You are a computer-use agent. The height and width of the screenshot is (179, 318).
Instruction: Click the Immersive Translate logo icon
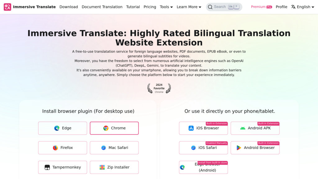7,7
